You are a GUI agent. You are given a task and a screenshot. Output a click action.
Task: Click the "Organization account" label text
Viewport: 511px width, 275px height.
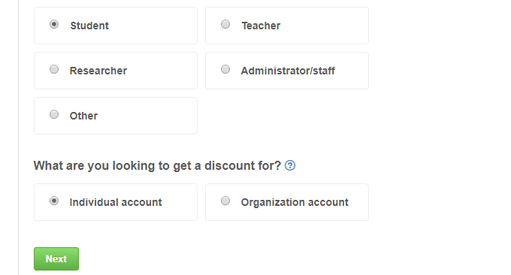(x=295, y=202)
